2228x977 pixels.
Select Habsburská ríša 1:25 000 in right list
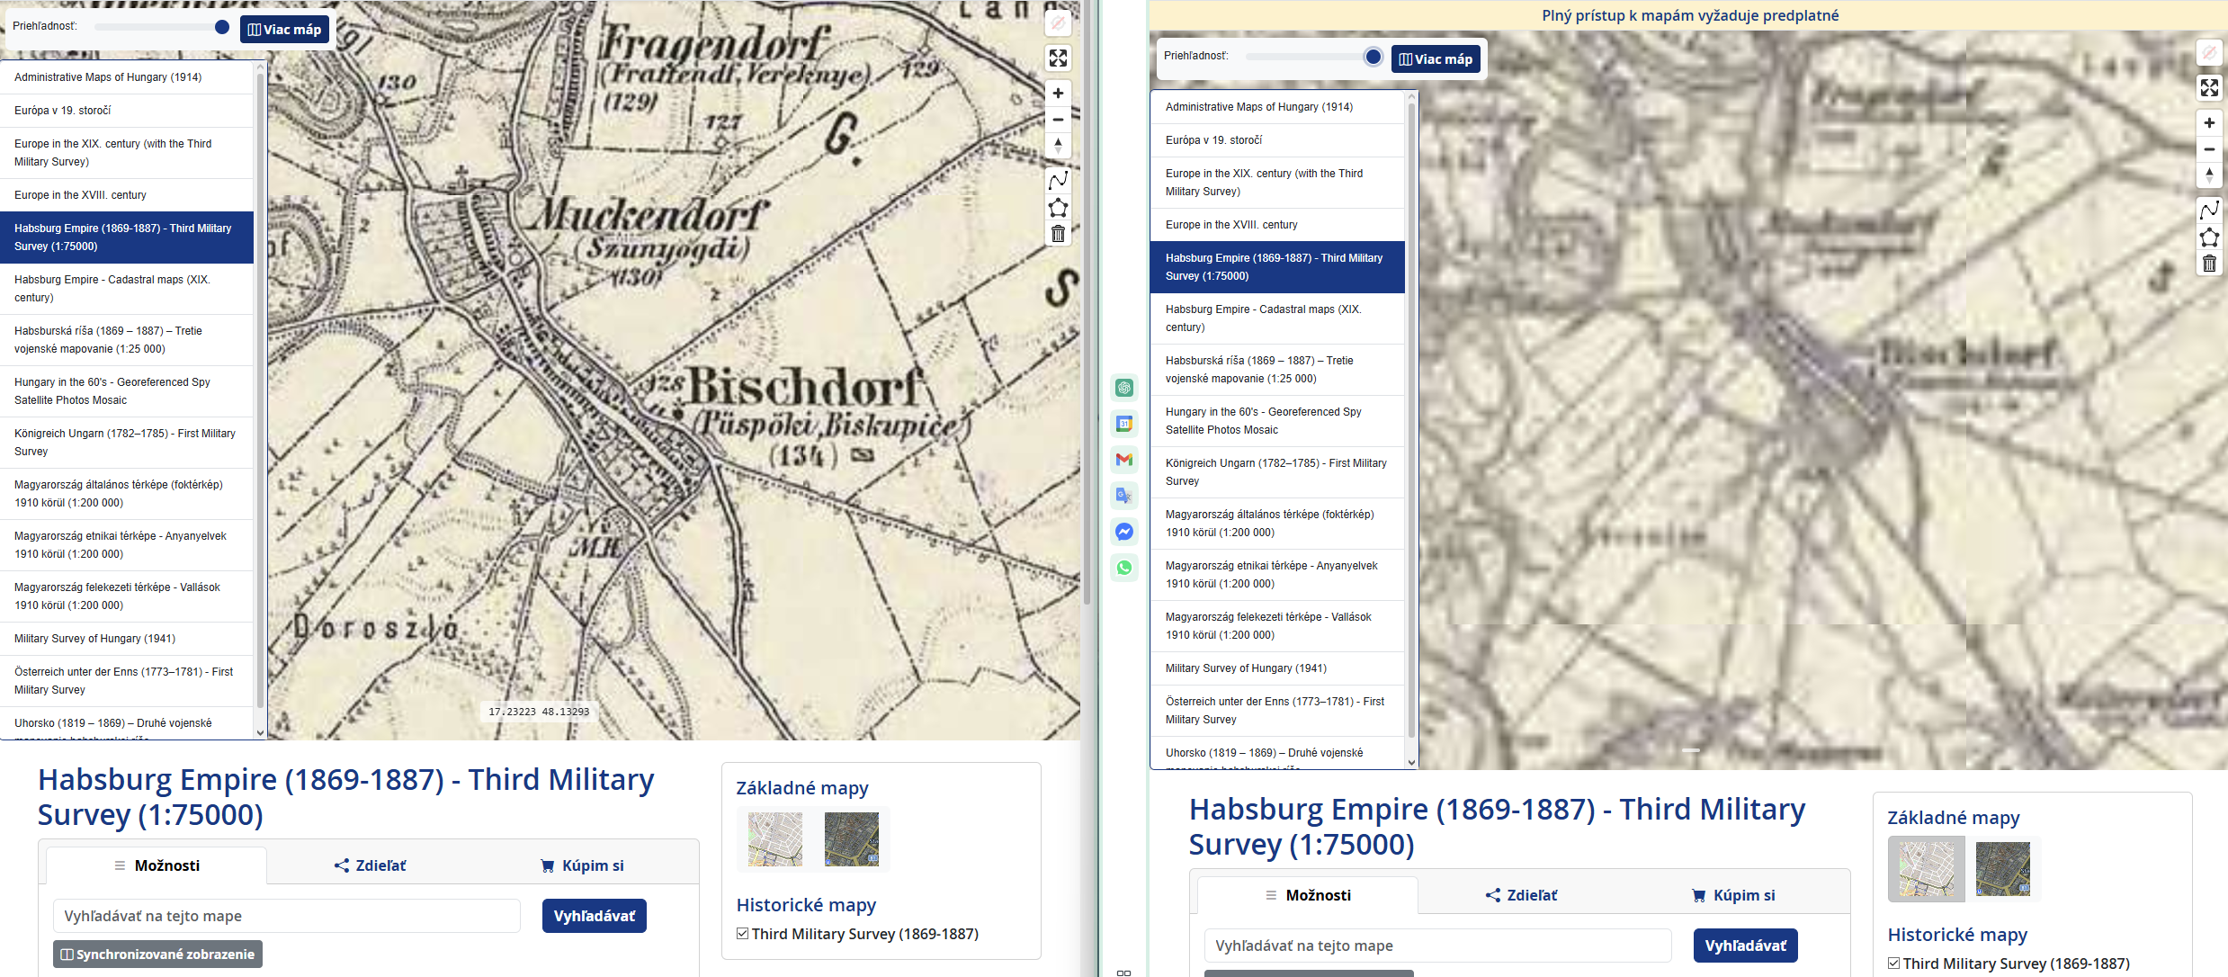point(1277,370)
